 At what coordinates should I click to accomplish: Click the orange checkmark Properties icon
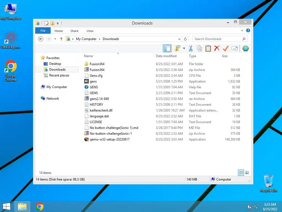coord(226,48)
